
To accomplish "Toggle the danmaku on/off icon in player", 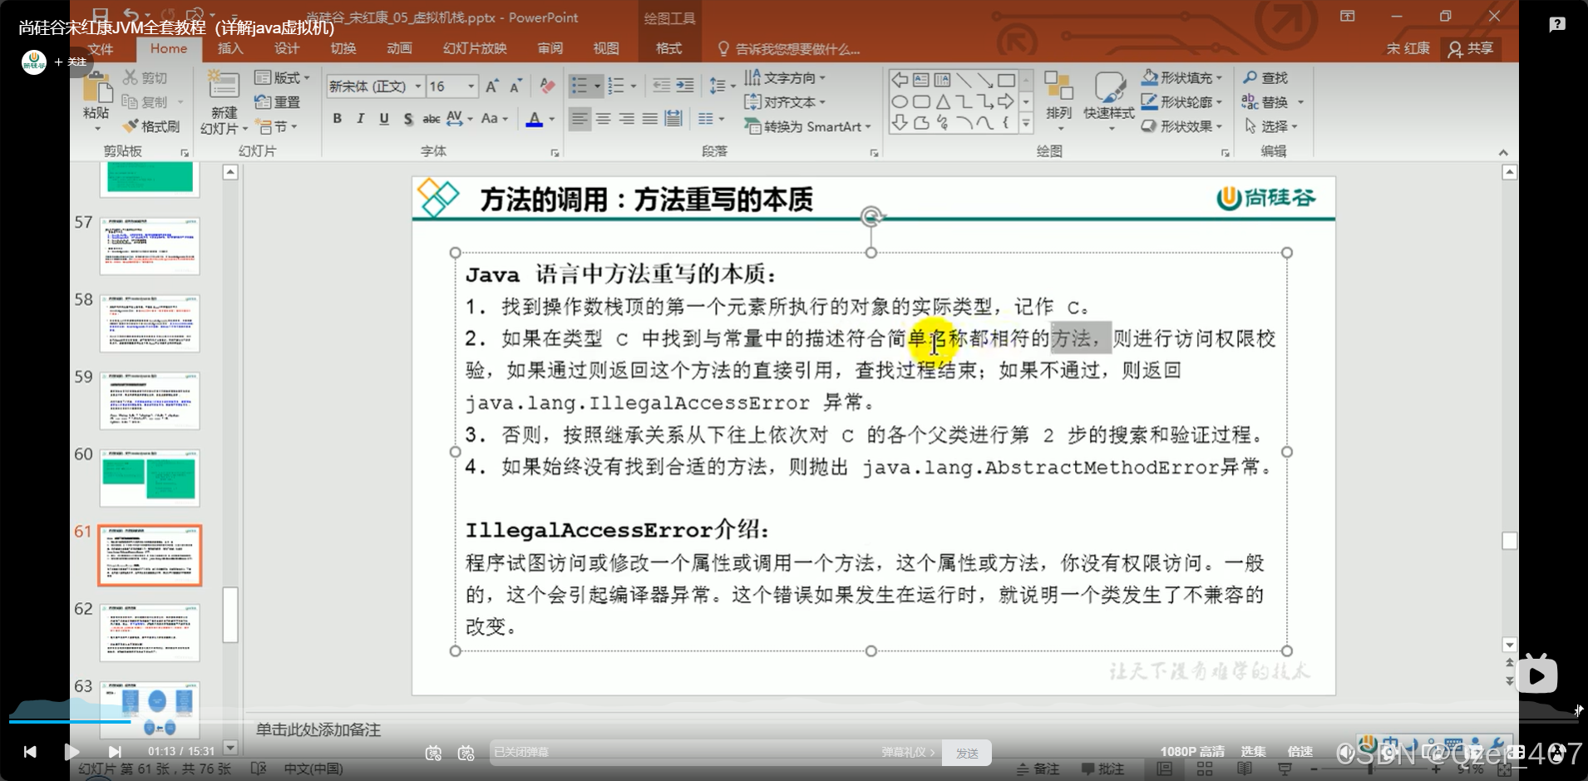I will (x=433, y=753).
